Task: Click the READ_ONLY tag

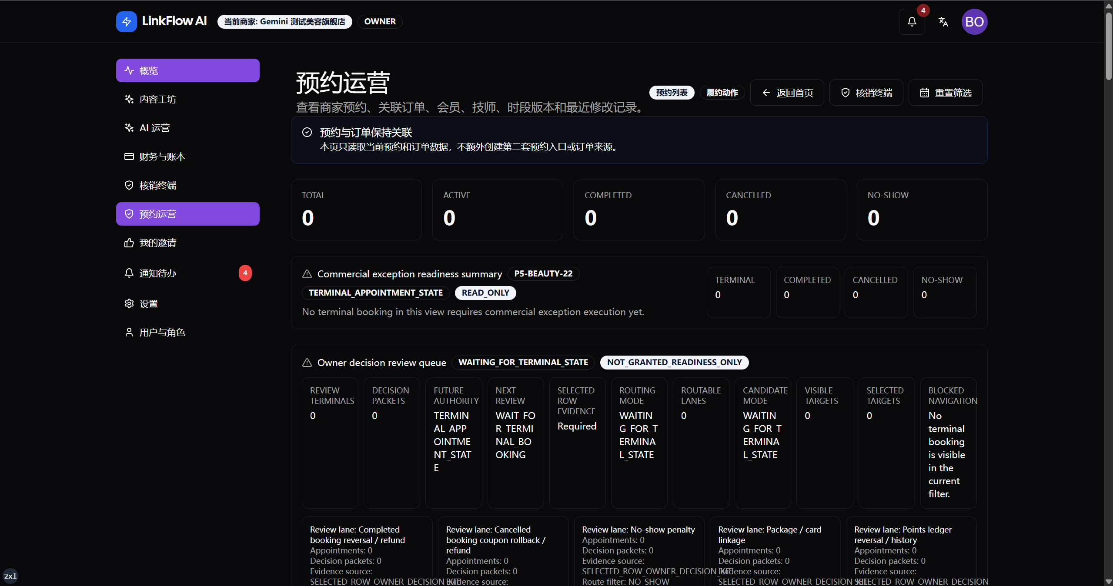Action: coord(485,293)
